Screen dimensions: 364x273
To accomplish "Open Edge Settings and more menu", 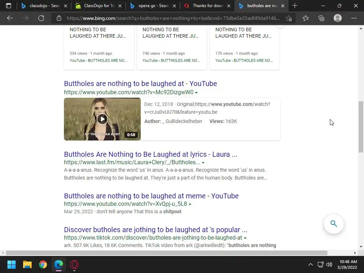I will [354, 18].
